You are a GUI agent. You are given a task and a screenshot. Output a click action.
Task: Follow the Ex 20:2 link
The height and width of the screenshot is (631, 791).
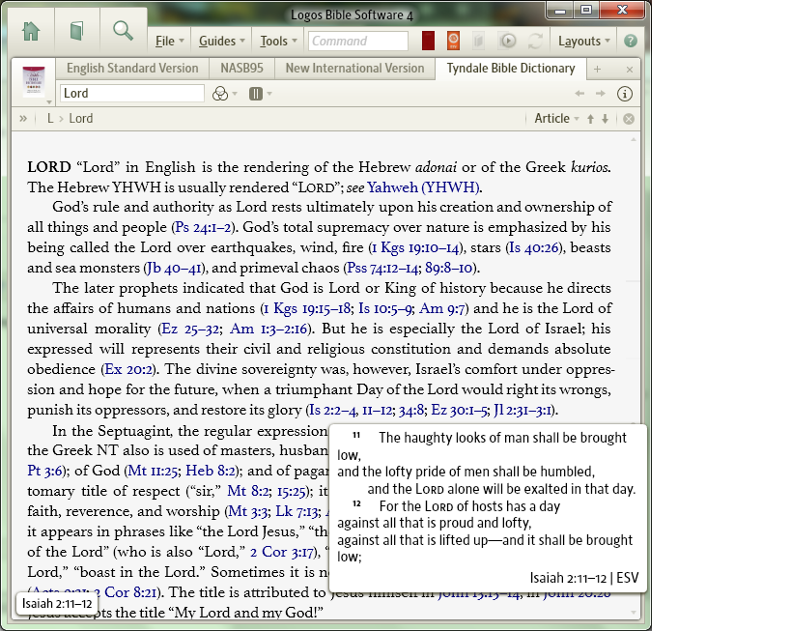coord(128,369)
